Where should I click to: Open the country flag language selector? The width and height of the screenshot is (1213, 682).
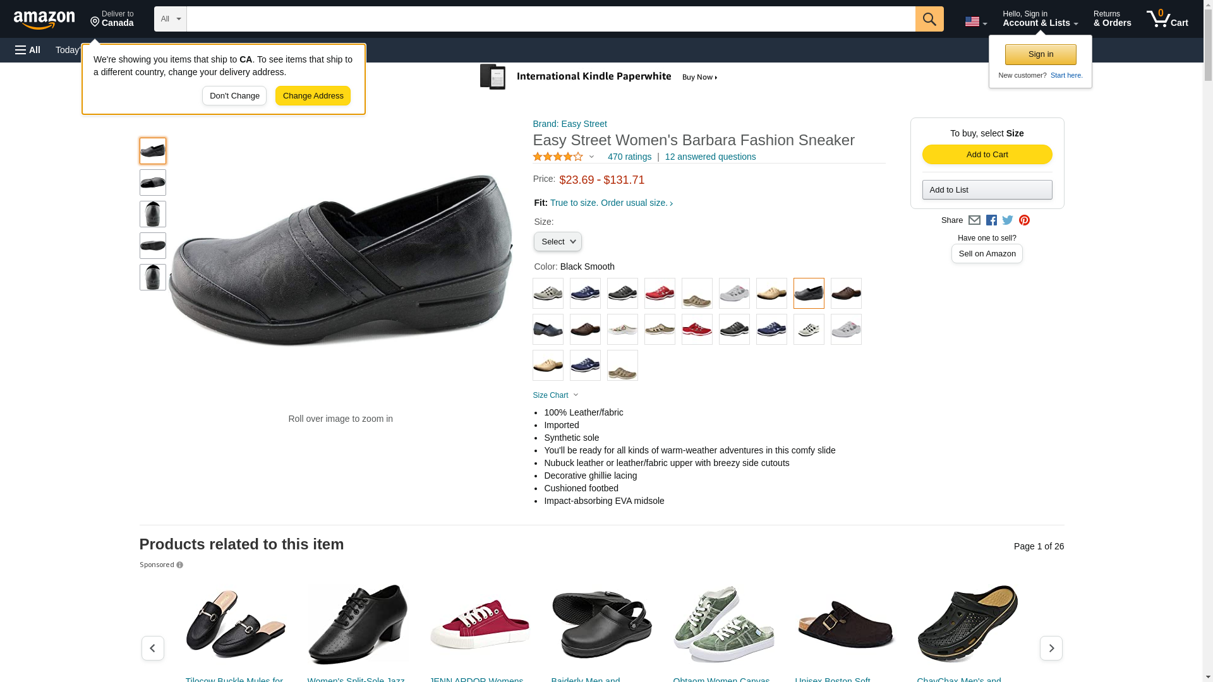click(x=975, y=21)
